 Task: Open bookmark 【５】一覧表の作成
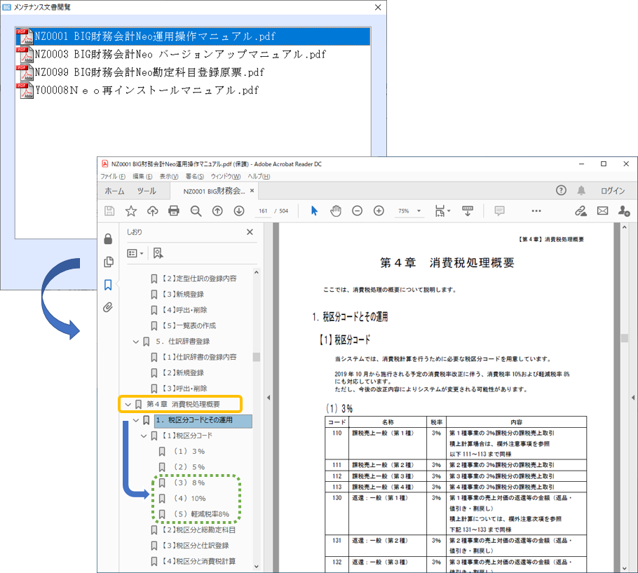pyautogui.click(x=189, y=325)
